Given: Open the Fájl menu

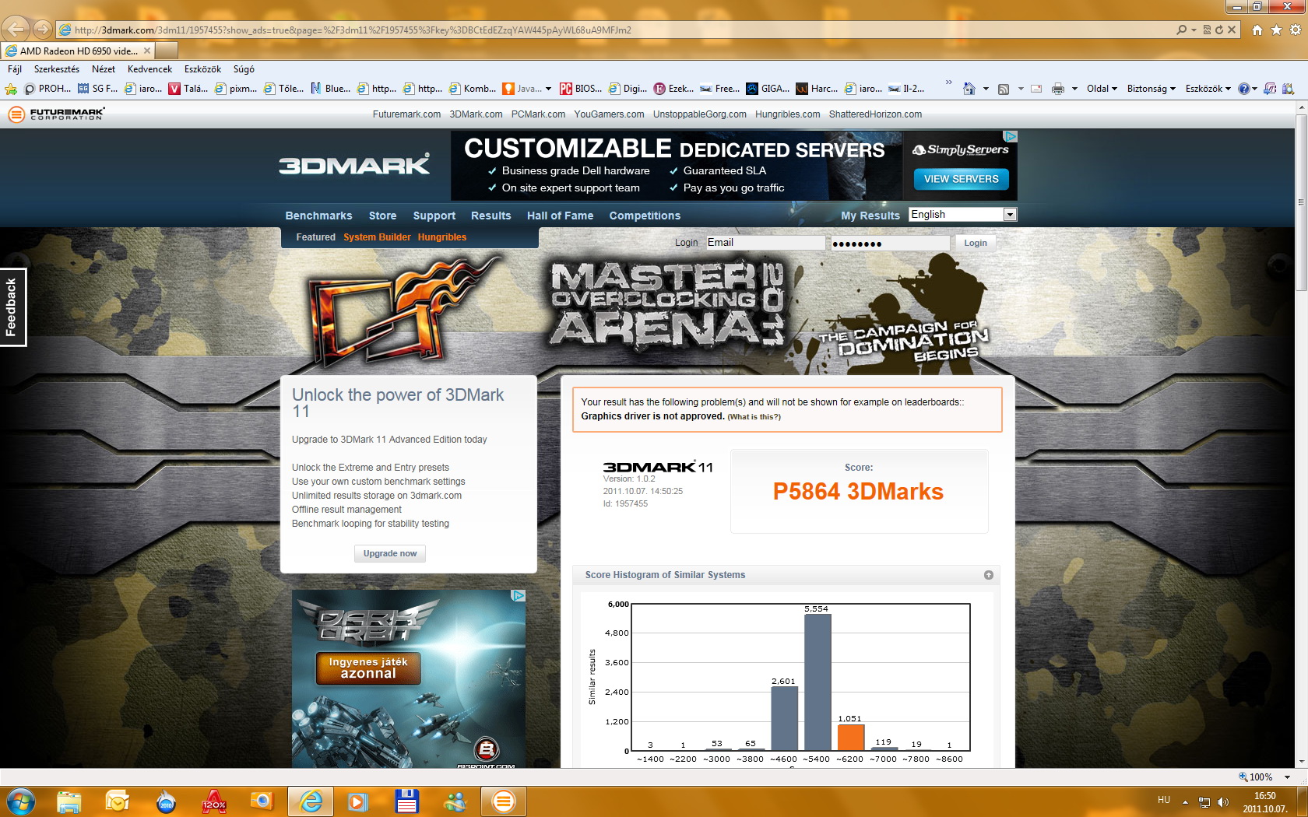Looking at the screenshot, I should point(15,69).
